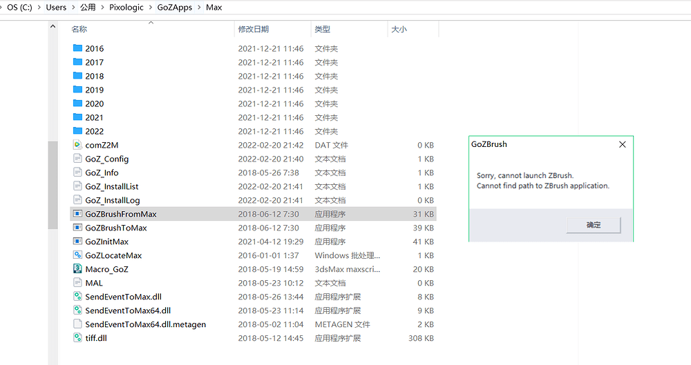Screen dimensions: 691x365
Task: Select Macro_GoZ maxscript icon
Action: (x=77, y=268)
